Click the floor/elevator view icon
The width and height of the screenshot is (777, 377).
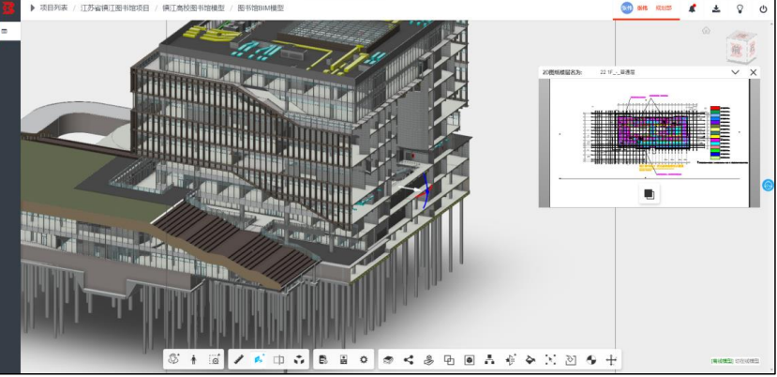pos(343,359)
